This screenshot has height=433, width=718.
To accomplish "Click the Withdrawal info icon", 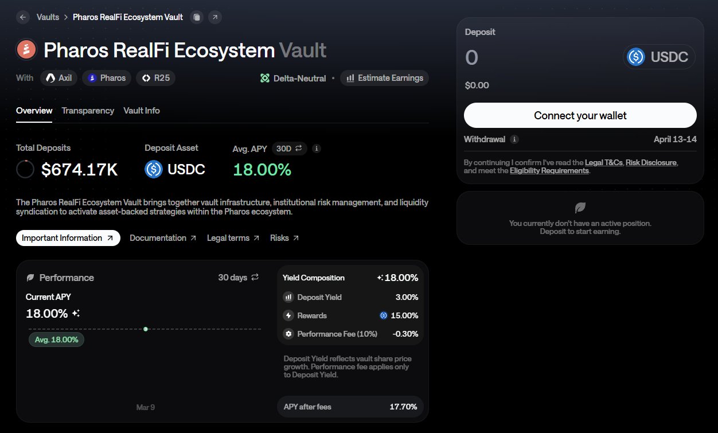I will [514, 139].
